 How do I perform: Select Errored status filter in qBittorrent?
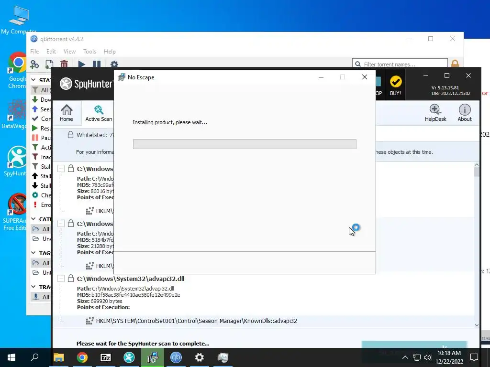coord(41,205)
